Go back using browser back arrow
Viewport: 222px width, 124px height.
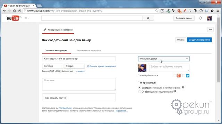click(x=5, y=11)
